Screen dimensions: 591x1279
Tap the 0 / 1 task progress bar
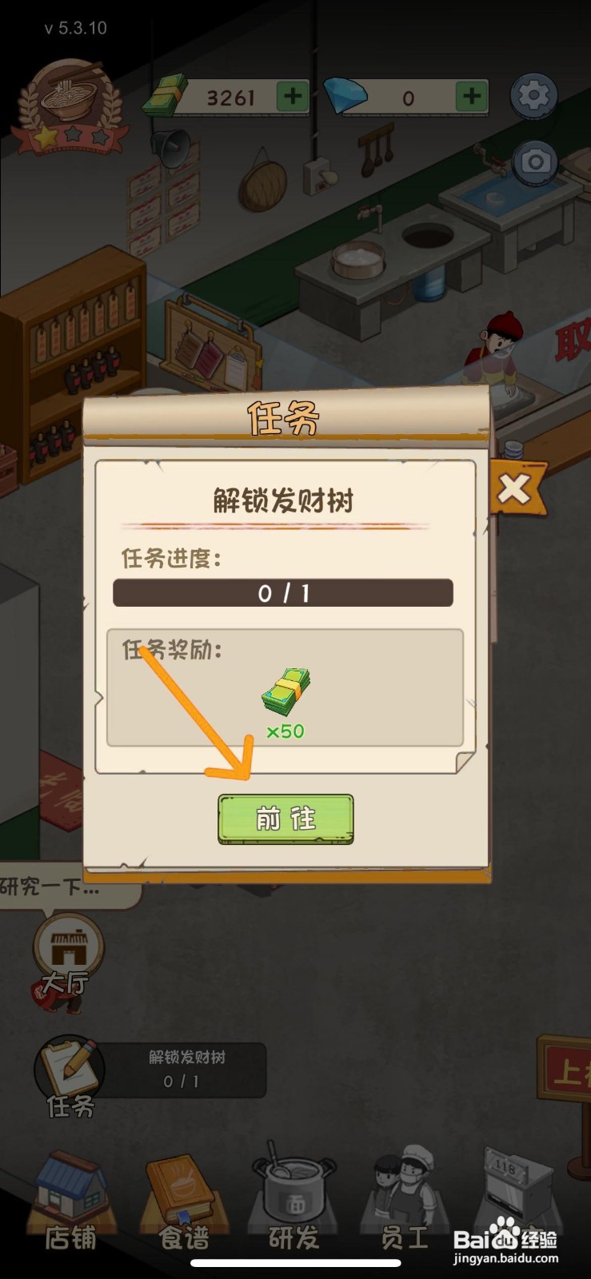click(283, 593)
